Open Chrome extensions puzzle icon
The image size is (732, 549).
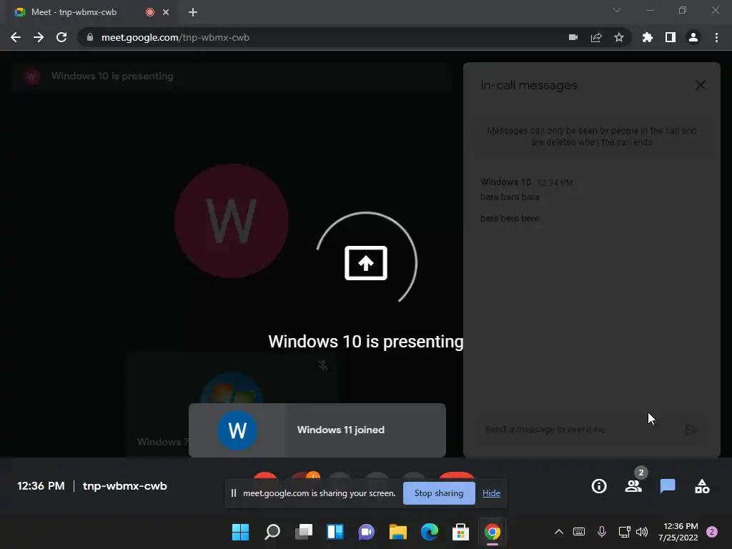648,37
